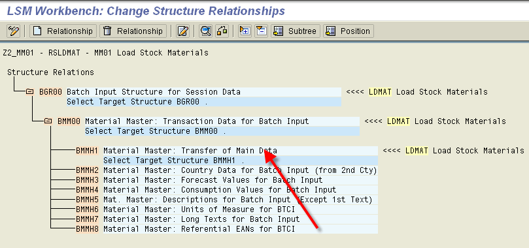Viewport: 529px width, 248px height.
Task: Click the Position toolbar button
Action: pyautogui.click(x=349, y=31)
